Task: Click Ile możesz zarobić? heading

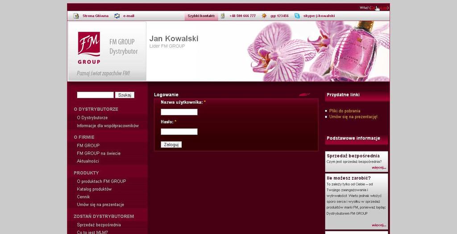Action: tap(349, 178)
